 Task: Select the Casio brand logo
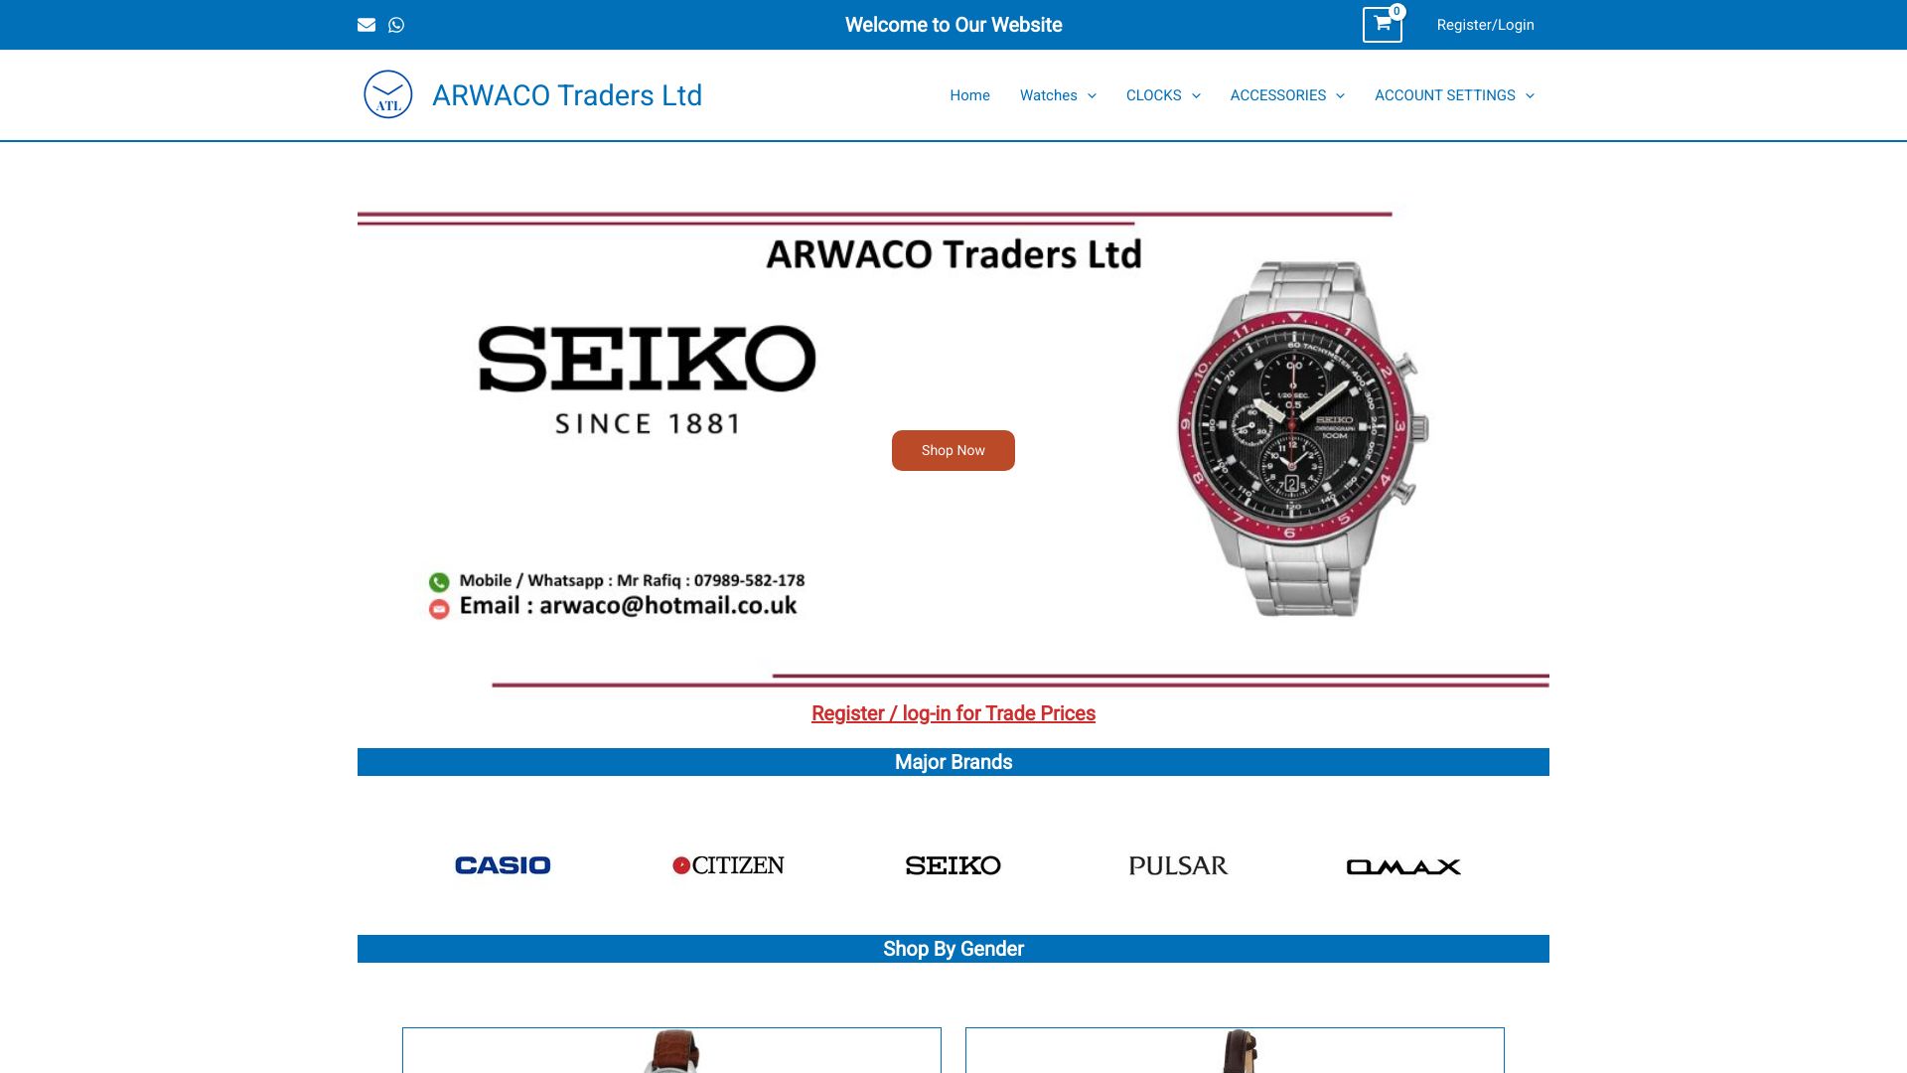pos(503,865)
